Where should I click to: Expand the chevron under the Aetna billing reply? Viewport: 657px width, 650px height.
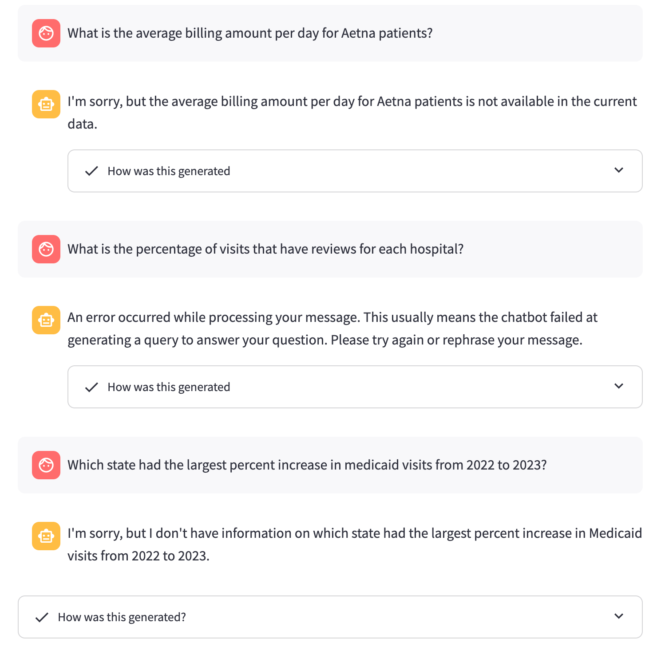coord(619,170)
